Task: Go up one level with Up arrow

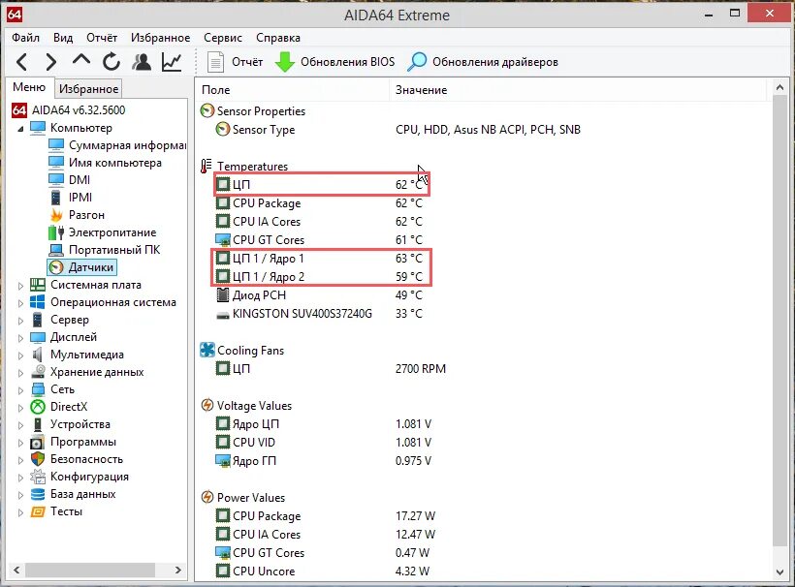Action: (x=81, y=60)
